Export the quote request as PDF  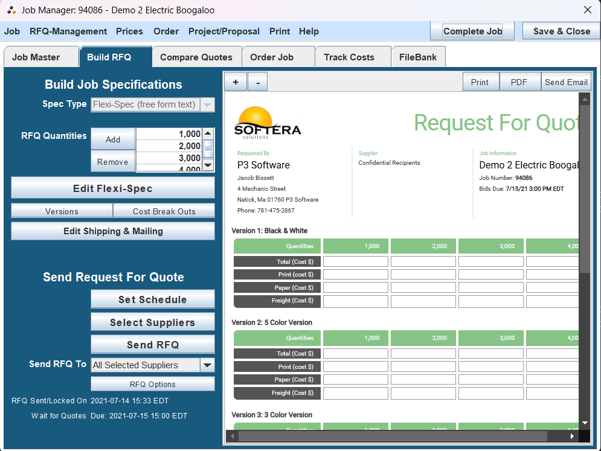point(519,81)
